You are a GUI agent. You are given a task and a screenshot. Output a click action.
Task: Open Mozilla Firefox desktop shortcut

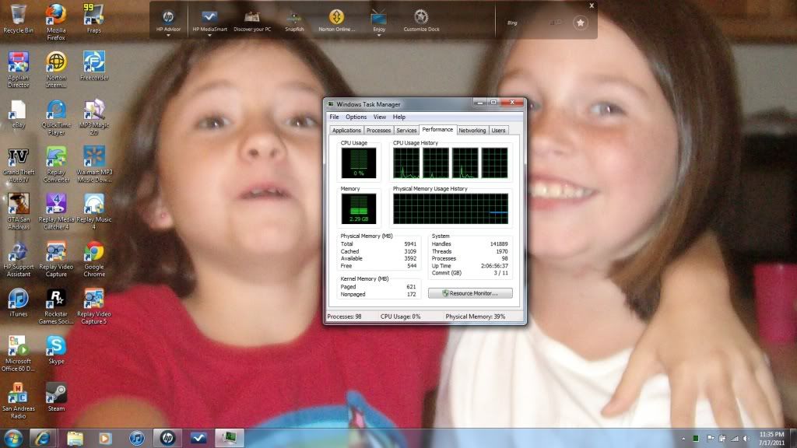[x=56, y=15]
